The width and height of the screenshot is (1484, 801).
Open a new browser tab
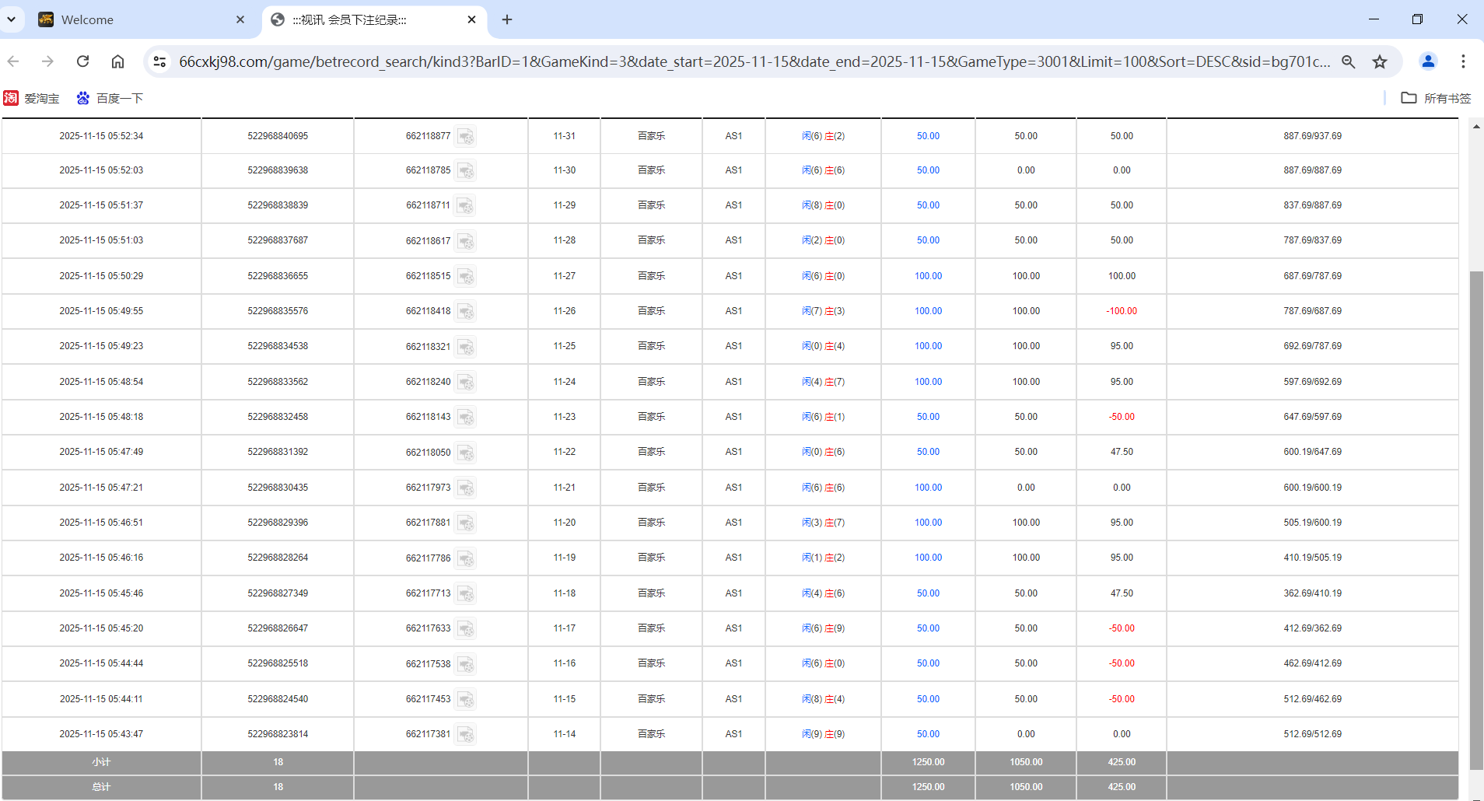tap(507, 19)
